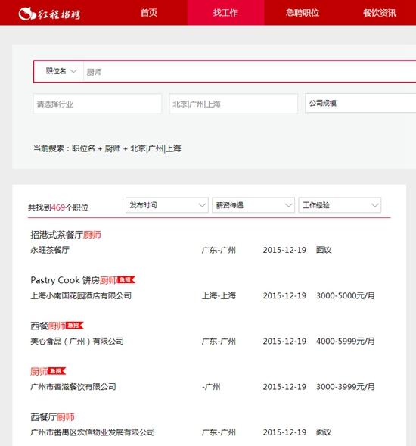Click 广东-广州 location in 美心食品 row

coord(219,341)
